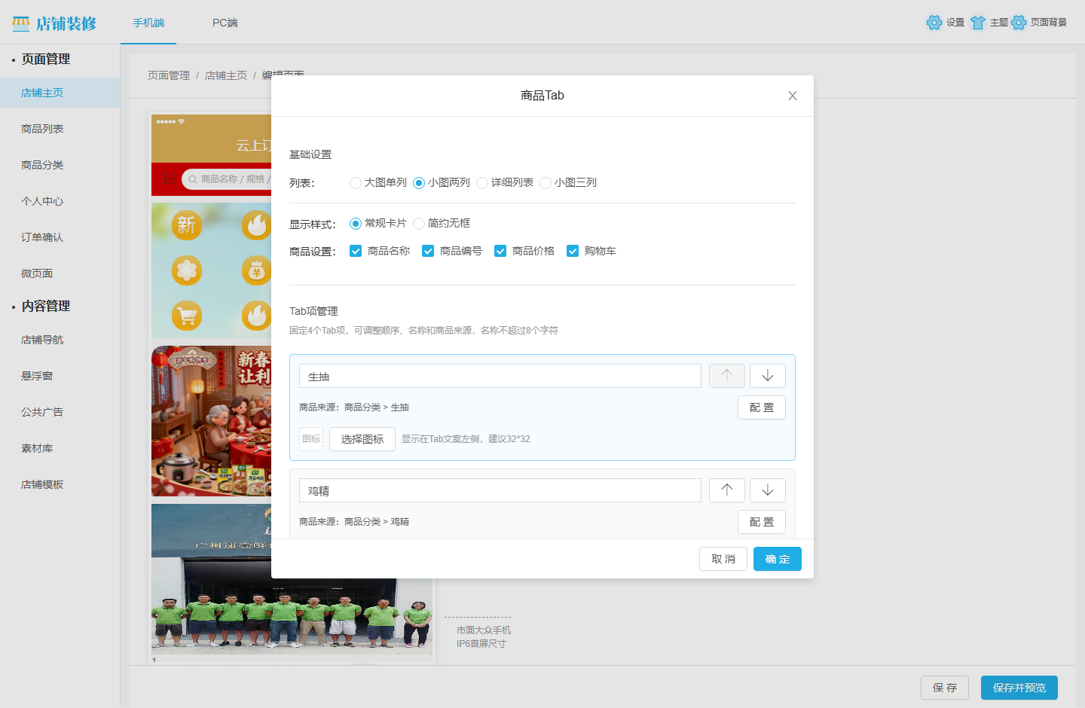The width and height of the screenshot is (1085, 708).
Task: Confirm dialog with 确定 button
Action: [778, 559]
